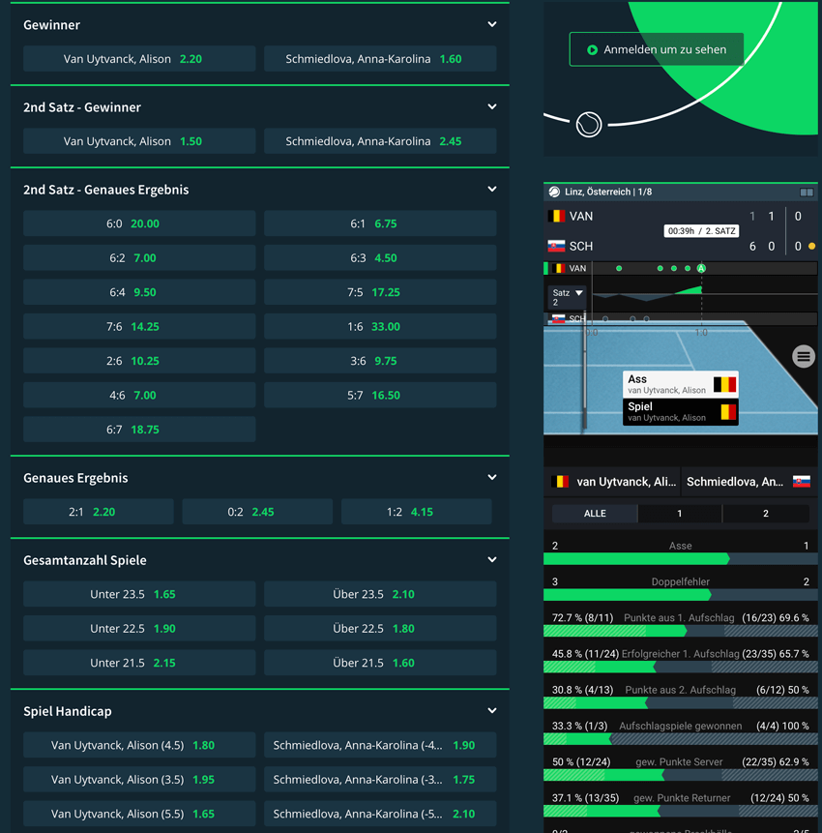822x833 pixels.
Task: Open the Satz 2 dropdown selector
Action: 567,298
